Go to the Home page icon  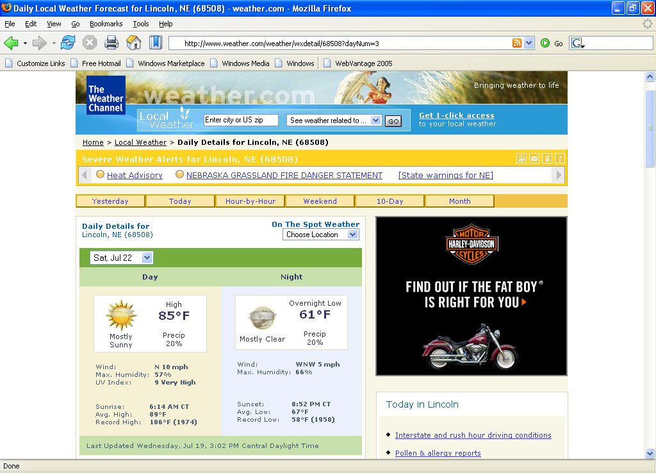(x=133, y=43)
